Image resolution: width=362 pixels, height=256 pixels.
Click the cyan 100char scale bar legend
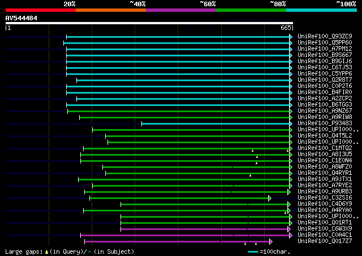253,252
